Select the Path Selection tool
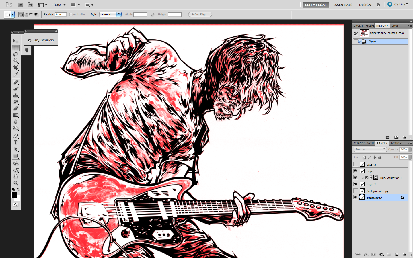This screenshot has height=258, width=413. [16, 149]
